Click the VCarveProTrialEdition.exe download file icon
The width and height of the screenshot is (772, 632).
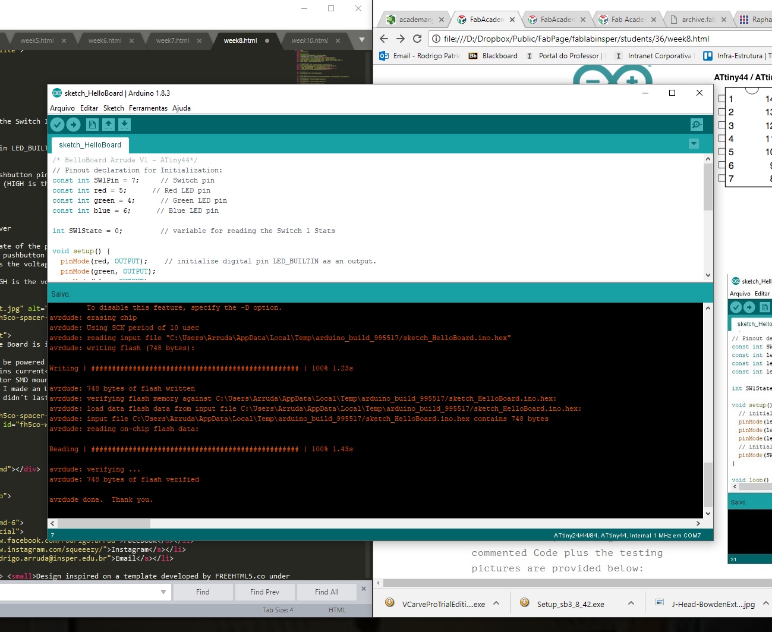[x=390, y=603]
